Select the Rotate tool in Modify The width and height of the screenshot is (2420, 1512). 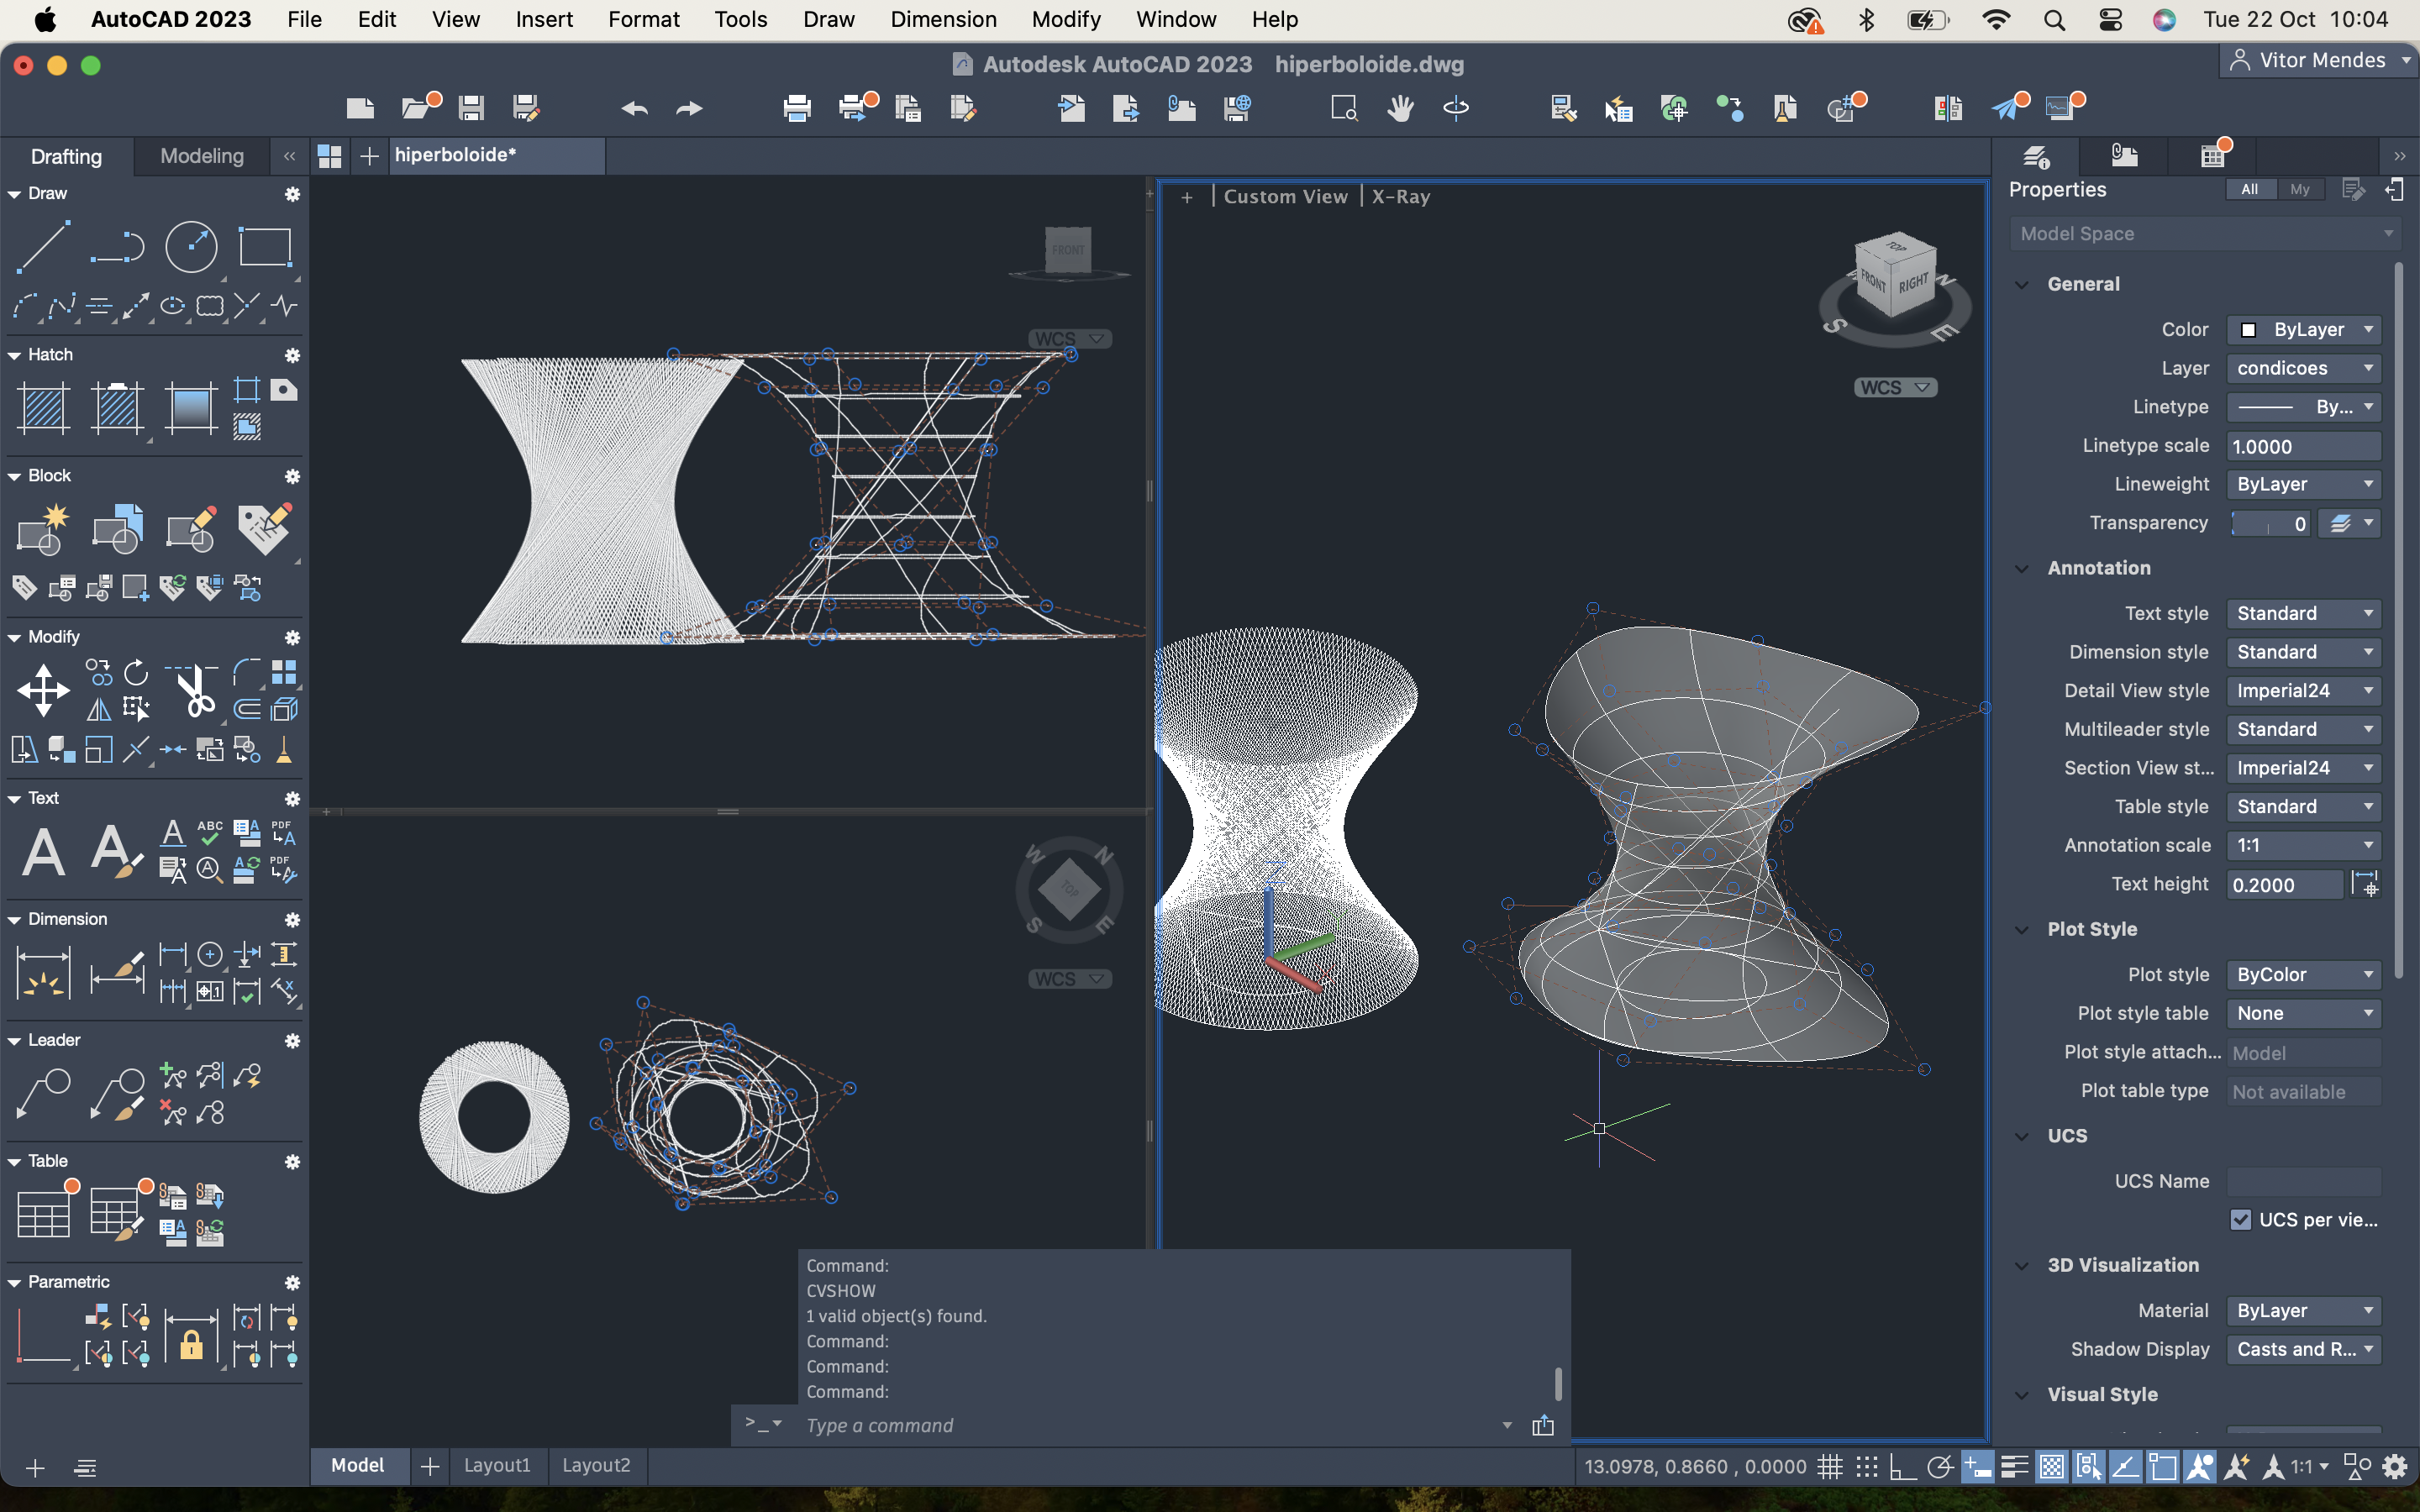(x=135, y=672)
